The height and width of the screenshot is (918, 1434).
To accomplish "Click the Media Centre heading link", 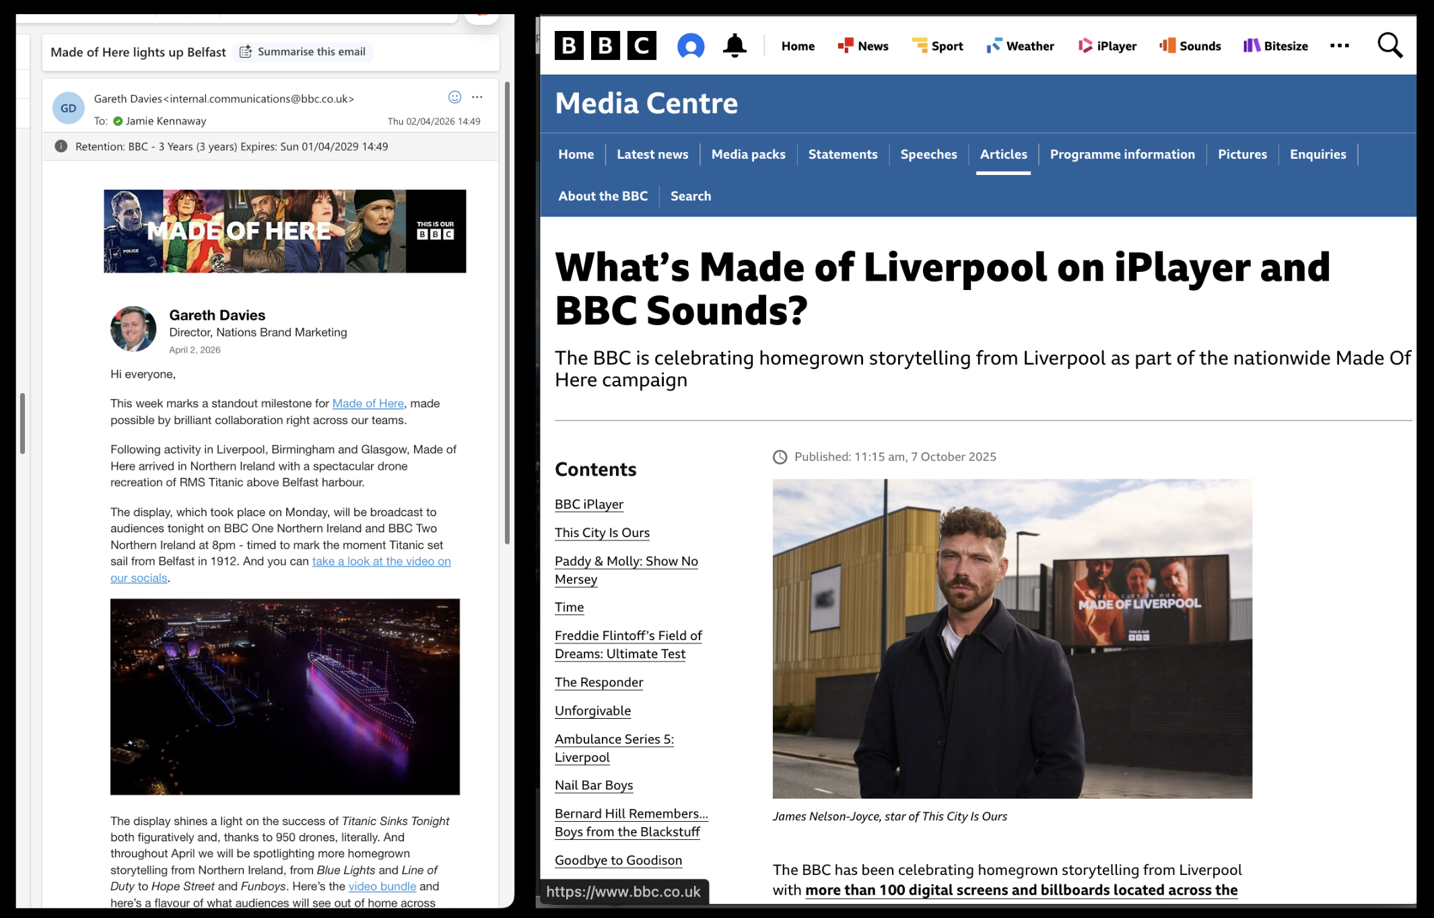I will [x=646, y=103].
